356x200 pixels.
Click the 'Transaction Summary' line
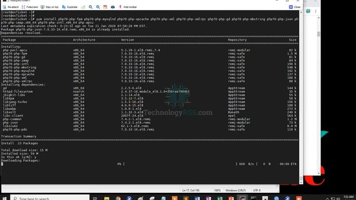[x=18, y=136]
